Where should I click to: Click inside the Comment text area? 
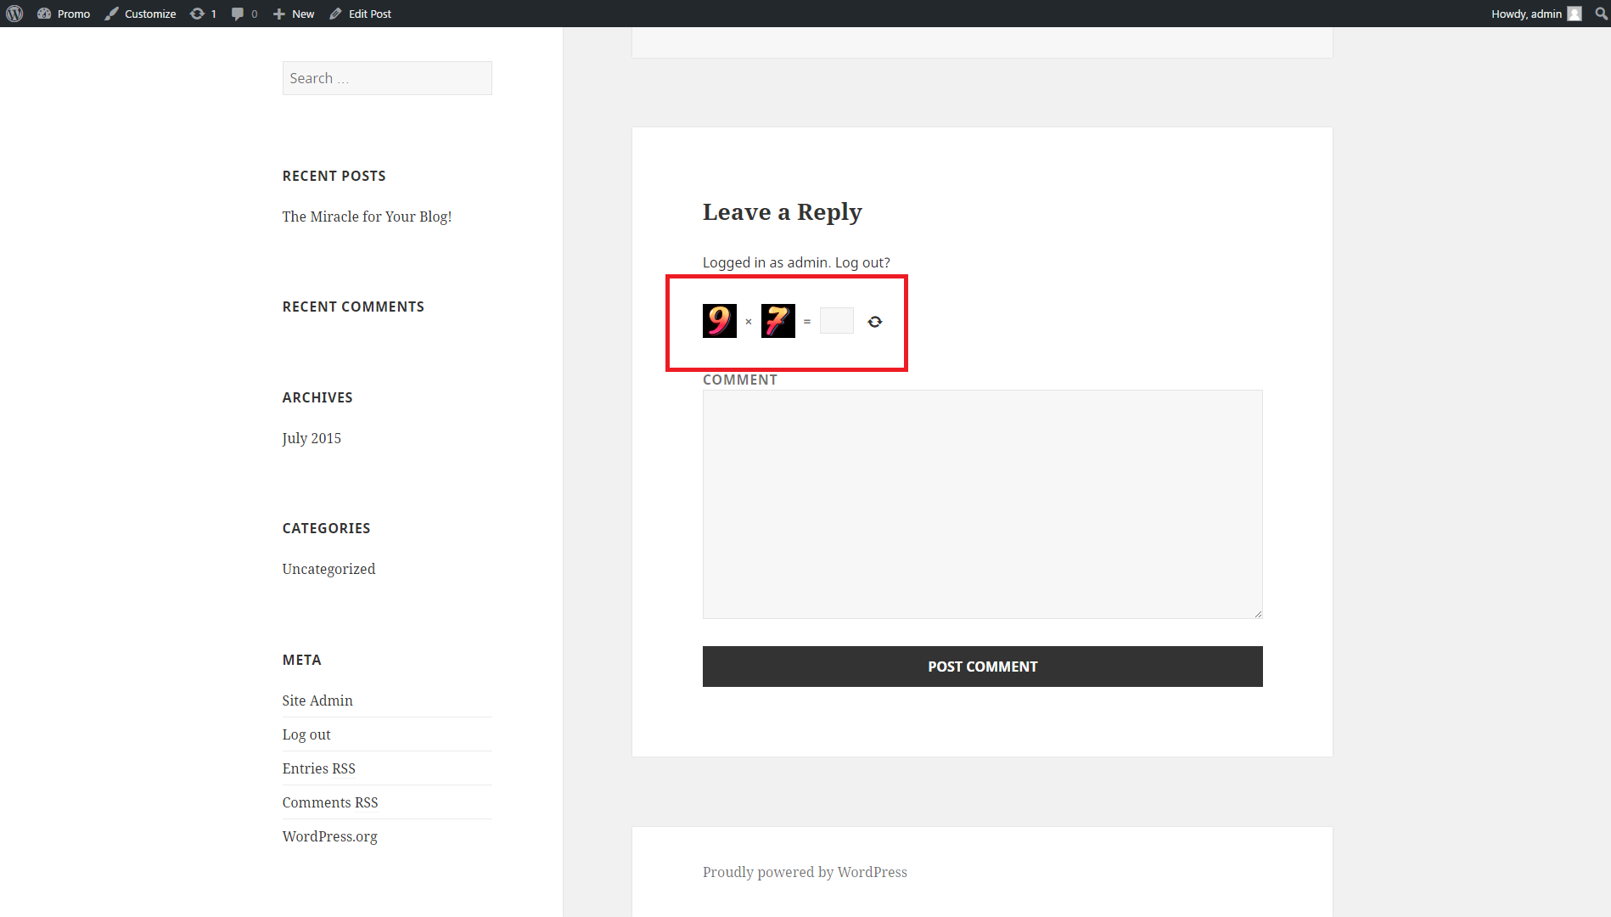pyautogui.click(x=983, y=504)
